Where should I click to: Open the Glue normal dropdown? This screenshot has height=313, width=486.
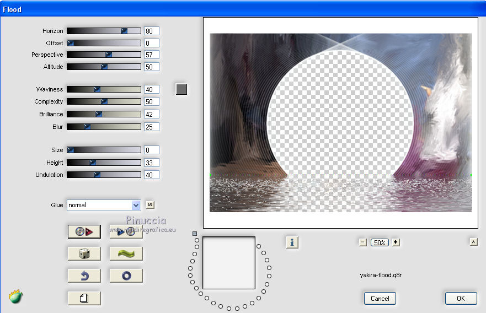pyautogui.click(x=104, y=205)
